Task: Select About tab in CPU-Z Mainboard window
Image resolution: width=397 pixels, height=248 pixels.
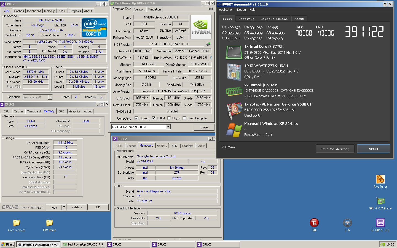Action: click(201, 146)
